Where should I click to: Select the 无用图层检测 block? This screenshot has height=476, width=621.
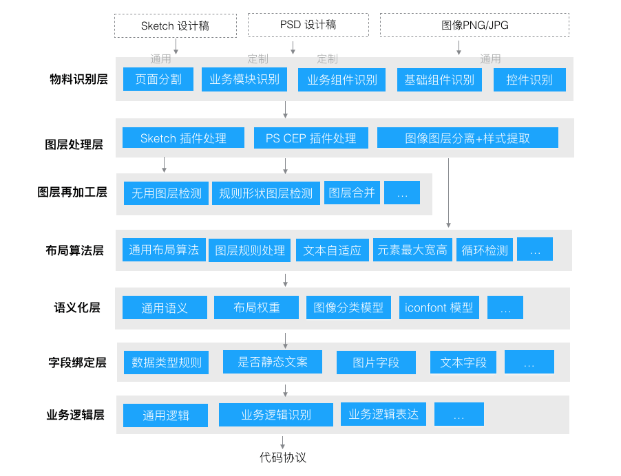[x=167, y=193]
